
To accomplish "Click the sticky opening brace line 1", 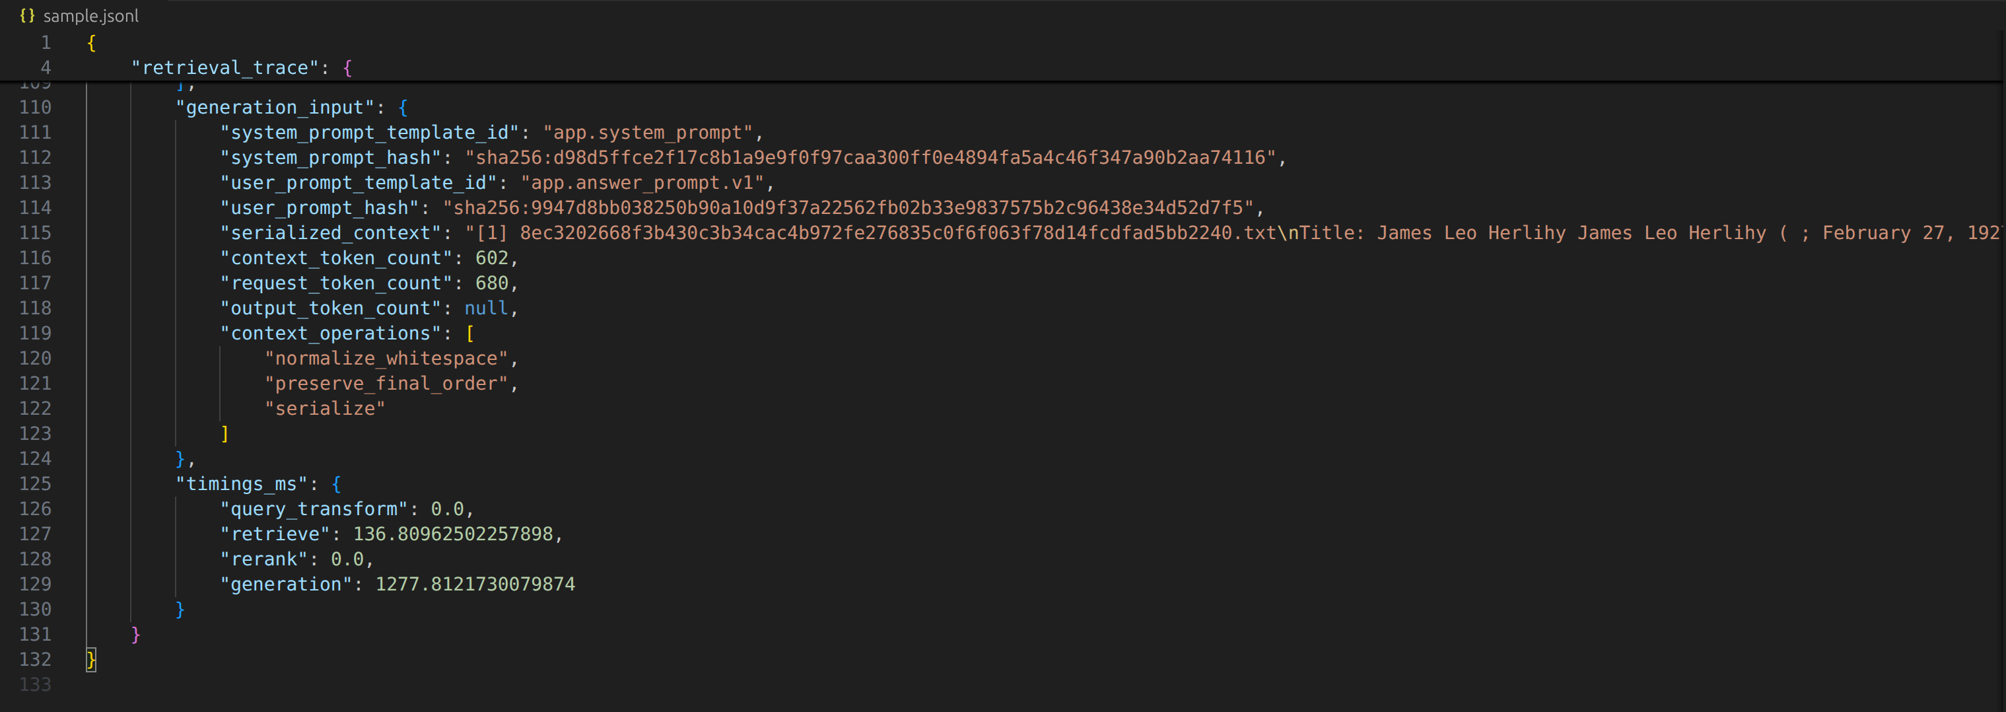I will (x=91, y=43).
